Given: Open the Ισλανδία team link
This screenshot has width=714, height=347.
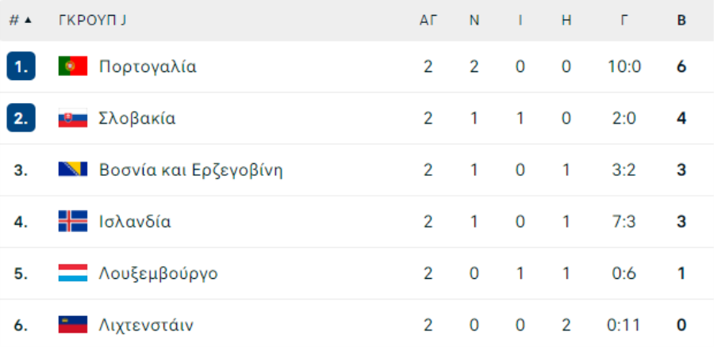Looking at the screenshot, I should click(135, 222).
